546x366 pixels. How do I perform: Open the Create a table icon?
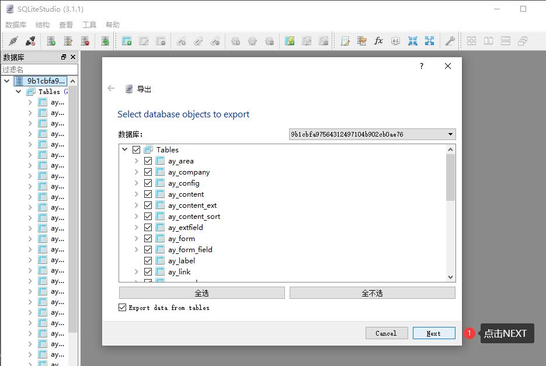point(126,41)
